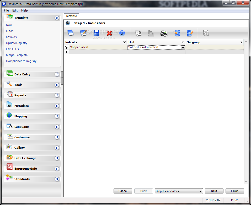Expand the Metadata panel chevron
This screenshot has height=205, width=251.
[x=57, y=106]
